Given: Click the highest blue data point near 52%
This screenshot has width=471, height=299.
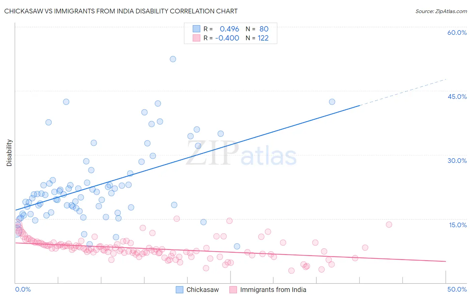Looking at the screenshot, I should coord(173,59).
